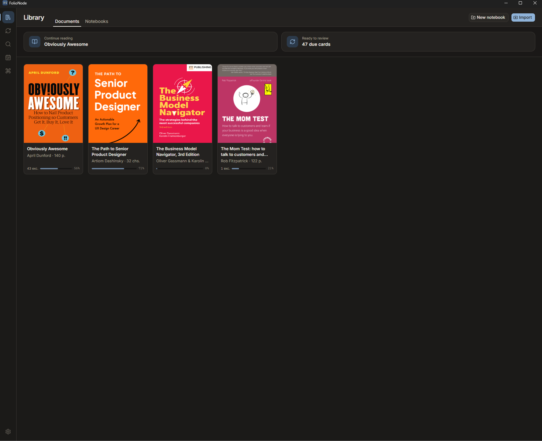This screenshot has width=542, height=441.
Task: Click the 'Library' page heading
Action: (x=34, y=17)
